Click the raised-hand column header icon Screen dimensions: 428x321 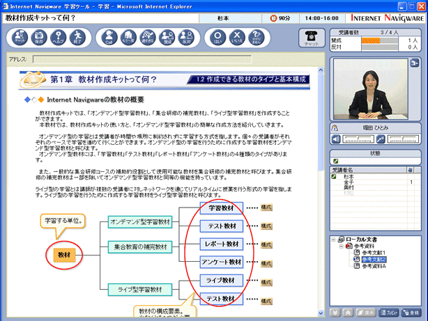[410, 170]
